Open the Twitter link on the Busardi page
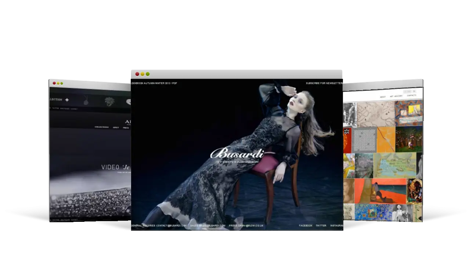The height and width of the screenshot is (264, 470). 321,225
